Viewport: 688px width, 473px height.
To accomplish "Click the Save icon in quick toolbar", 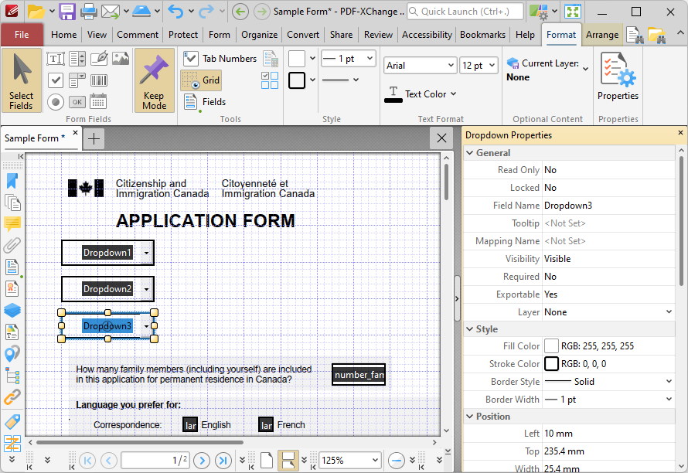I will pos(67,12).
